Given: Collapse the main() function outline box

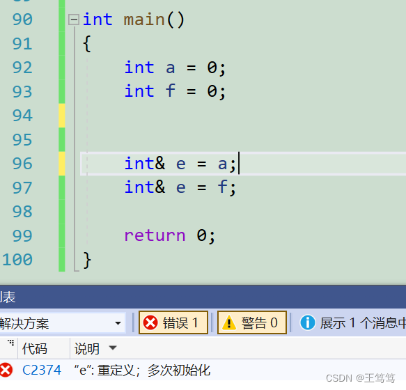Looking at the screenshot, I should (x=74, y=19).
